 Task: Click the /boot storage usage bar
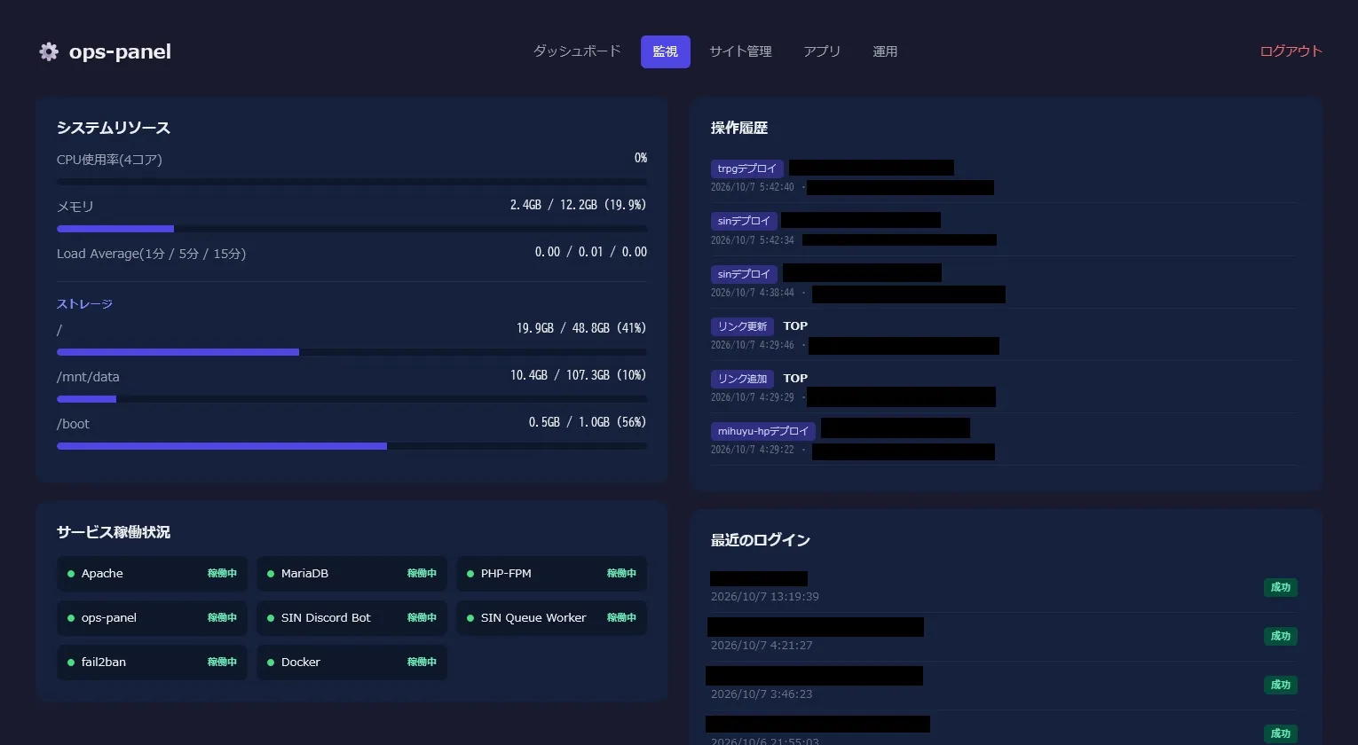[351, 446]
